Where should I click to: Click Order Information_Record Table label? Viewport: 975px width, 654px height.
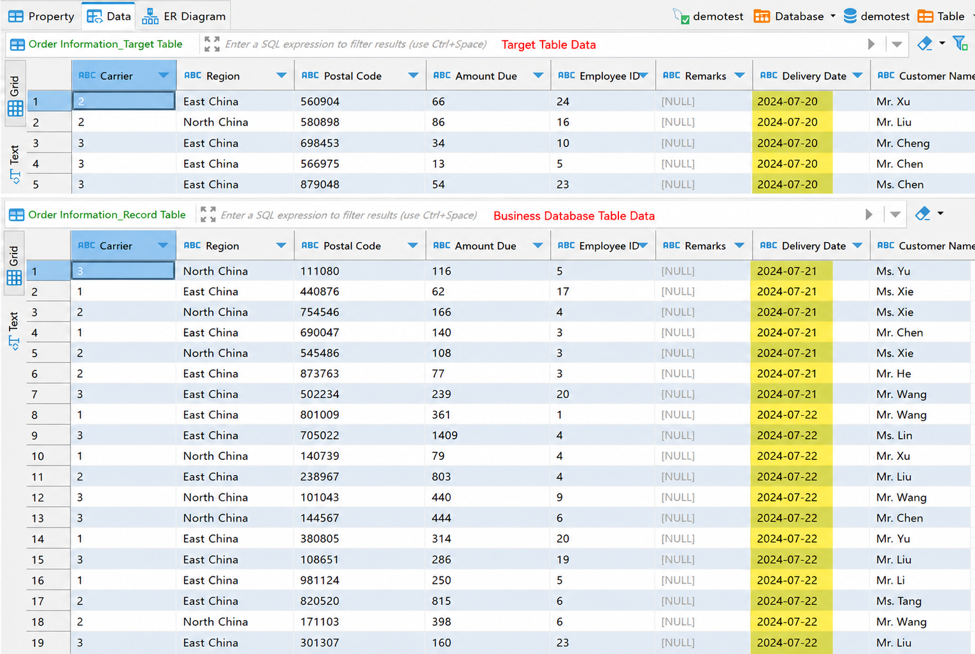[x=107, y=215]
